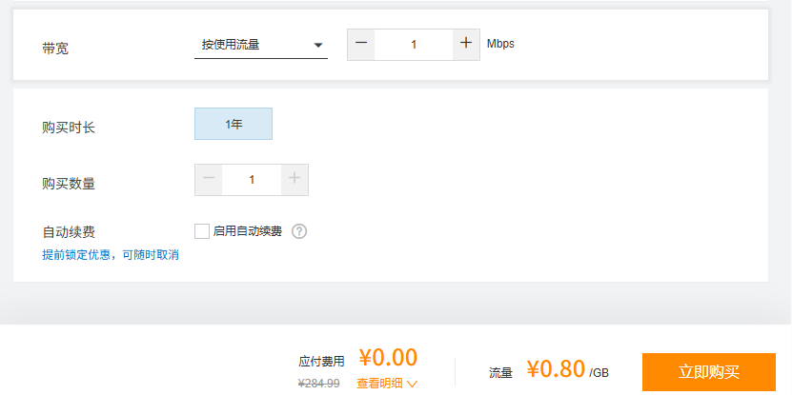Image resolution: width=792 pixels, height=395 pixels.
Task: Click the ¥0.00 payable amount
Action: tap(388, 358)
